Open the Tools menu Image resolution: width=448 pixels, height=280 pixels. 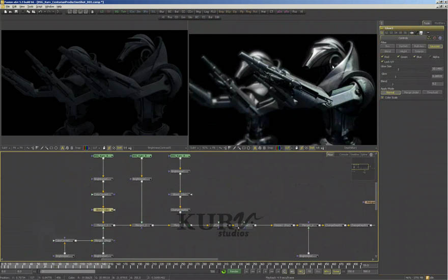click(x=30, y=7)
